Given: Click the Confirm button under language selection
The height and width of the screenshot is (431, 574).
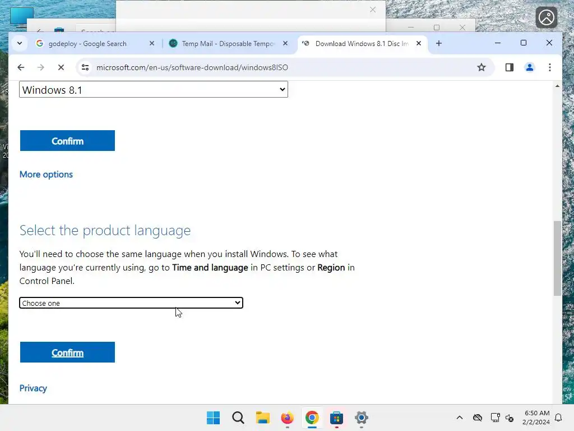Looking at the screenshot, I should point(67,352).
